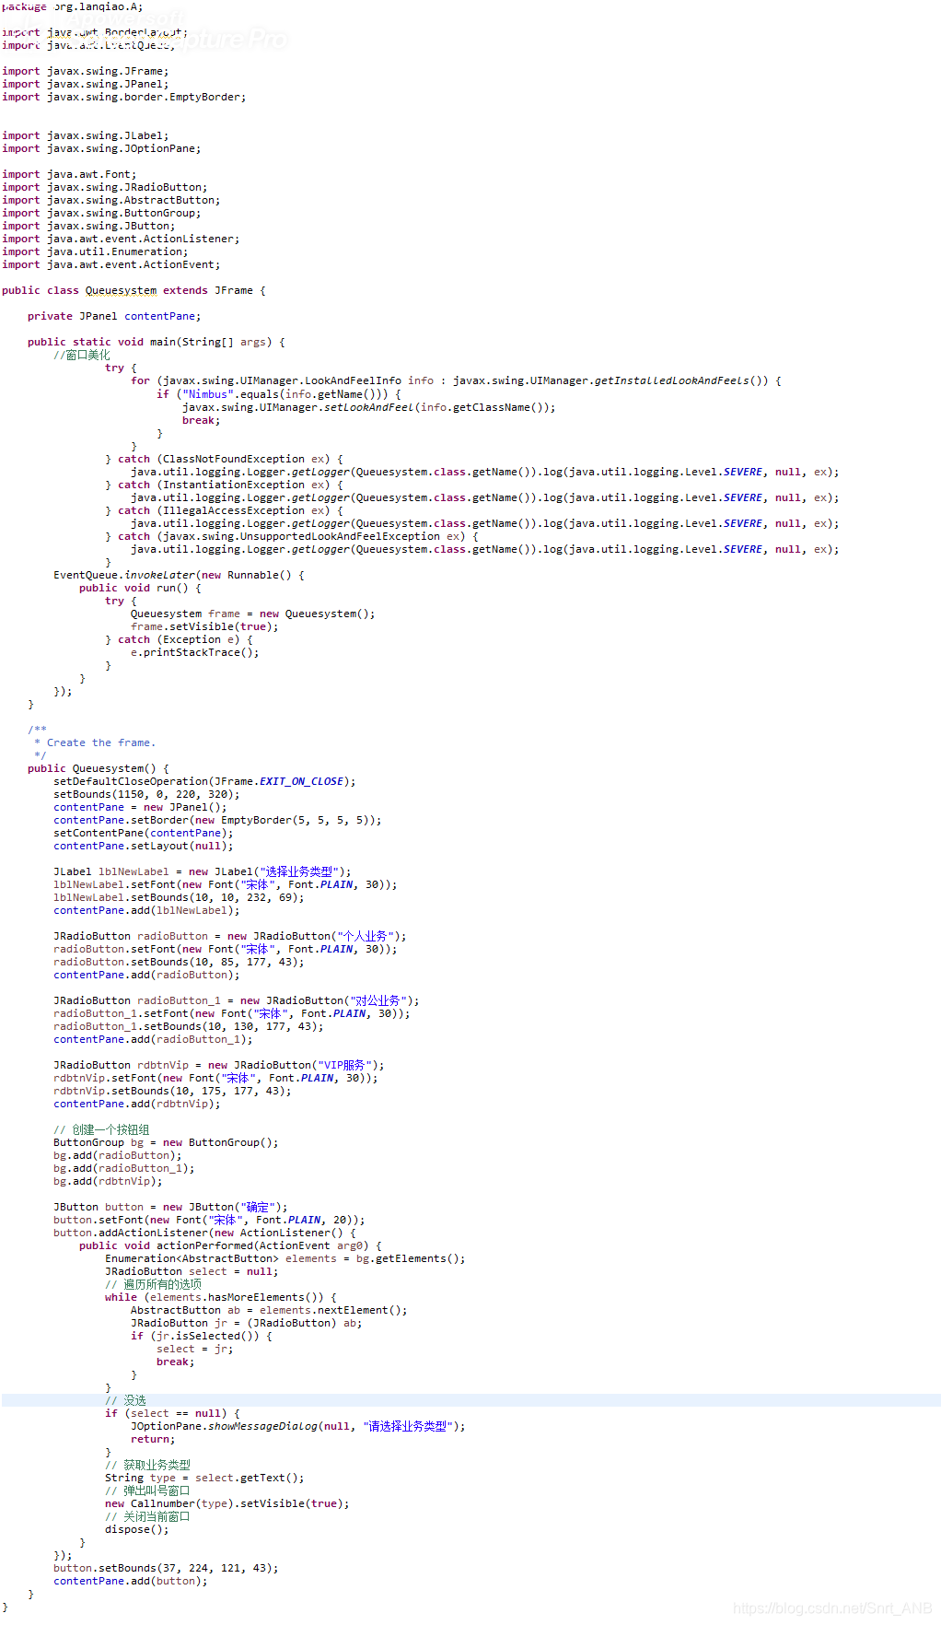
Task: Click 'catch (IllegalAccessException ex)' line
Action: (x=224, y=510)
